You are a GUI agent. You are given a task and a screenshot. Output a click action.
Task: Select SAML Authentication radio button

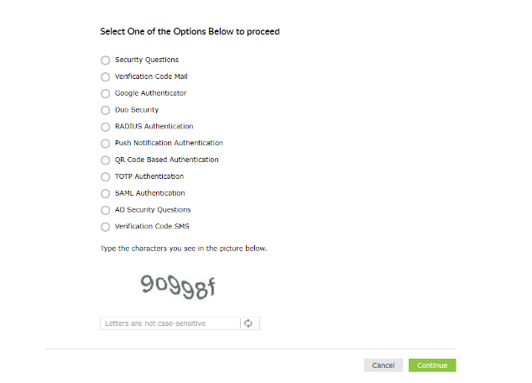coord(105,193)
